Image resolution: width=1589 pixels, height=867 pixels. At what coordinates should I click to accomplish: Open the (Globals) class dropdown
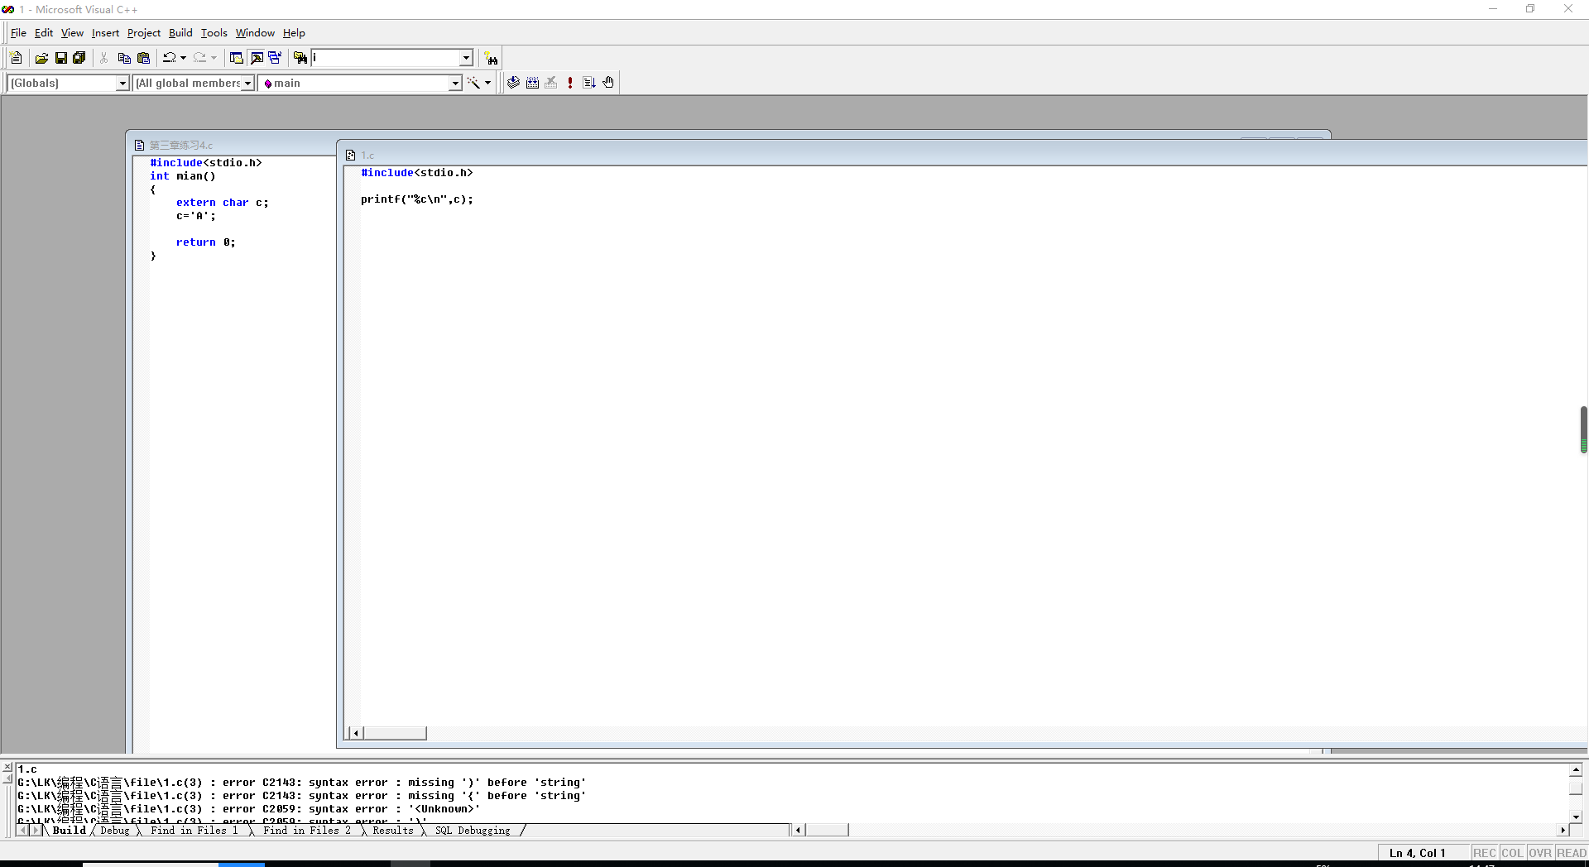point(122,83)
